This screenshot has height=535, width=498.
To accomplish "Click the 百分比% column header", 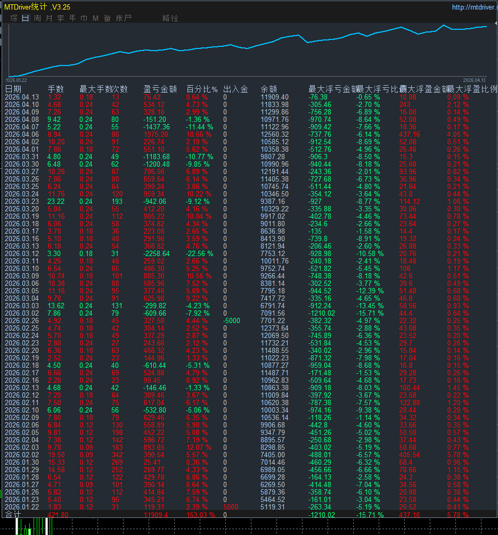I will (202, 89).
